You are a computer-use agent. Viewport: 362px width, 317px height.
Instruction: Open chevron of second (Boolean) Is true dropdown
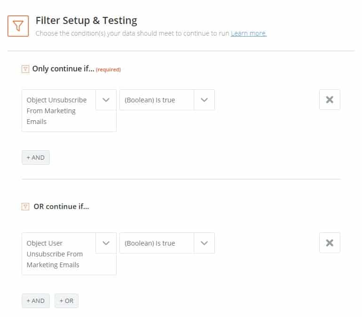(x=205, y=243)
